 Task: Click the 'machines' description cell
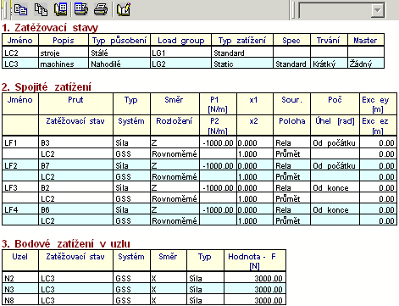tap(64, 64)
